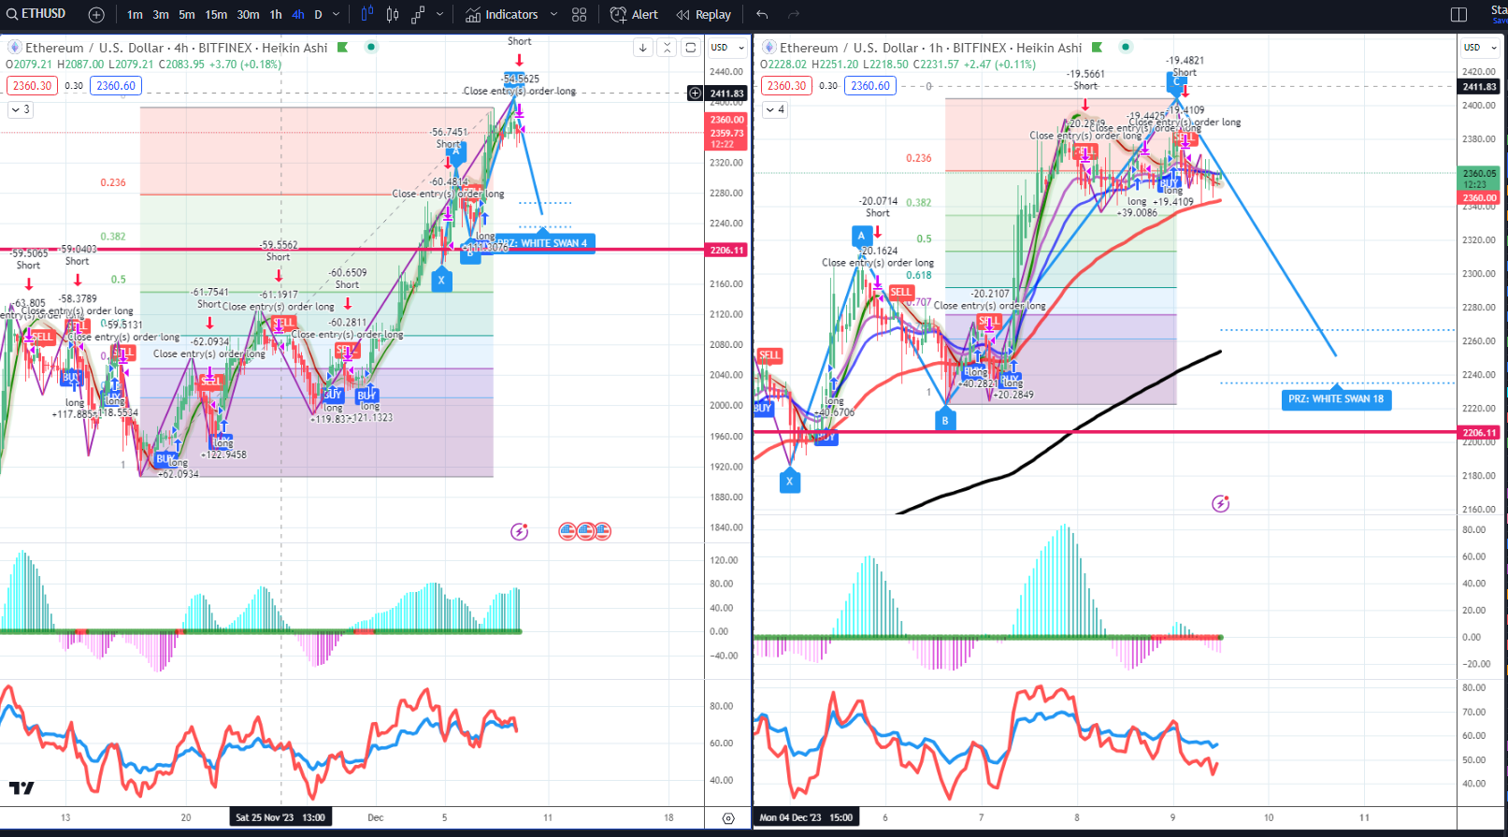Click the 0.618 Fibonacci level on 1h chart
The image size is (1508, 837).
[918, 275]
